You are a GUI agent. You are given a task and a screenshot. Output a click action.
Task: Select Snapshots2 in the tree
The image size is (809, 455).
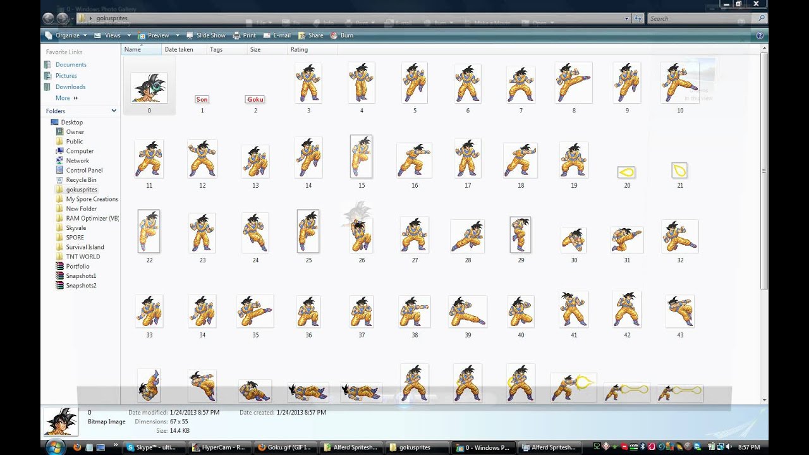[76, 285]
